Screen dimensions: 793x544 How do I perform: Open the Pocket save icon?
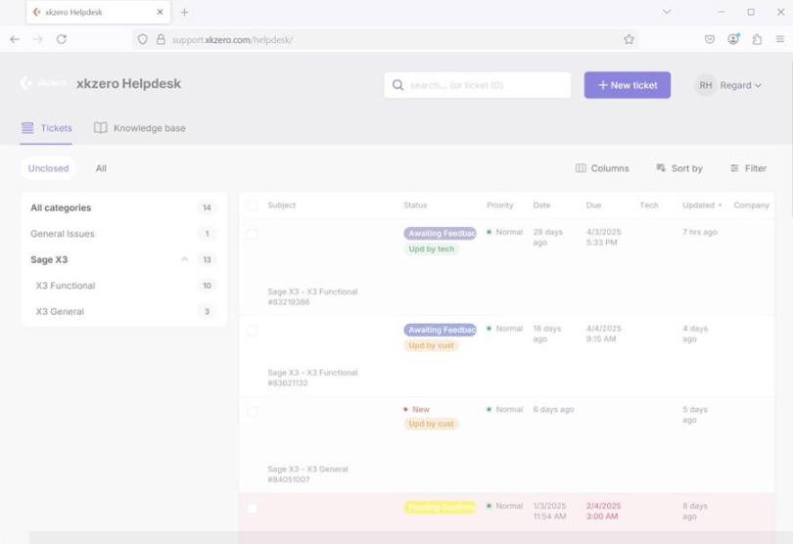click(x=710, y=39)
